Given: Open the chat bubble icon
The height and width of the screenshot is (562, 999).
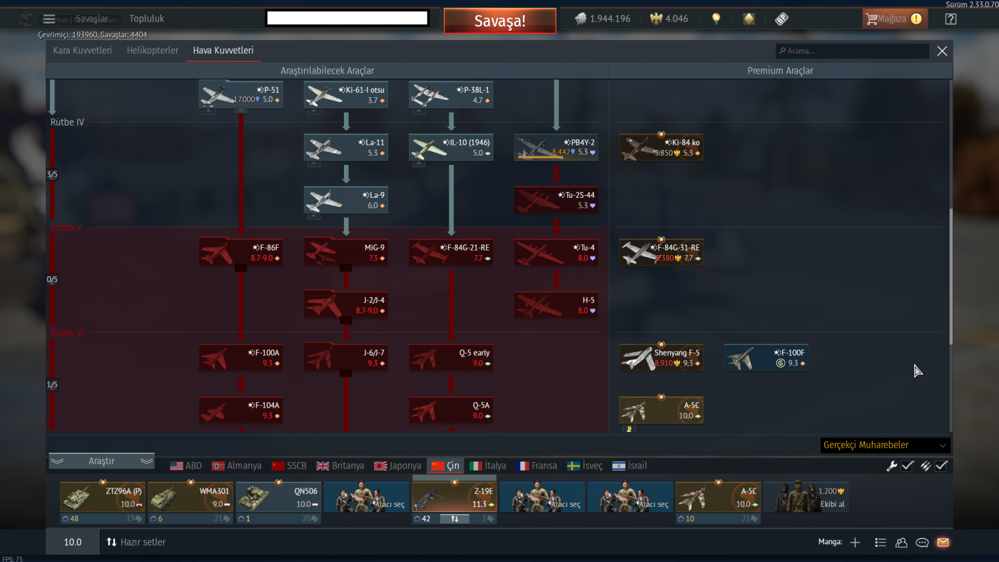Looking at the screenshot, I should tap(922, 543).
